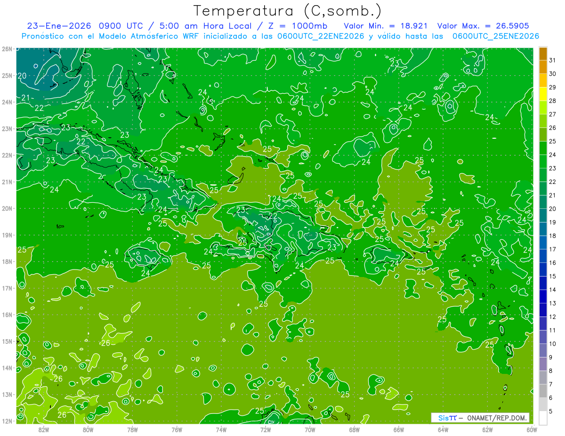Click the legend value 12 on the color bar
565x436 pixels.
[x=552, y=317]
